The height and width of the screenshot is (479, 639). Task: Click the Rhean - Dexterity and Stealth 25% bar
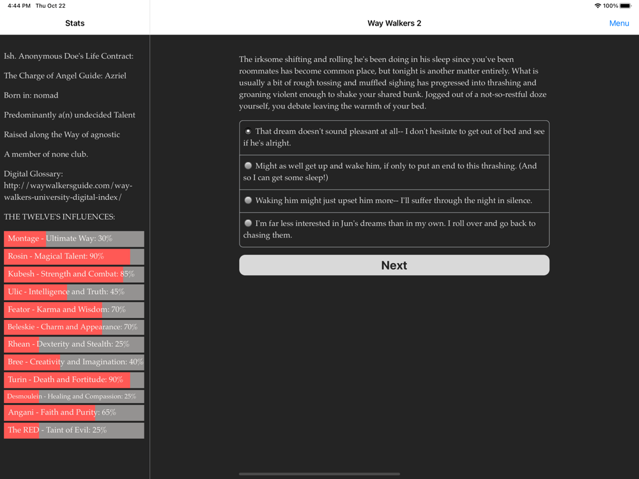tap(73, 344)
